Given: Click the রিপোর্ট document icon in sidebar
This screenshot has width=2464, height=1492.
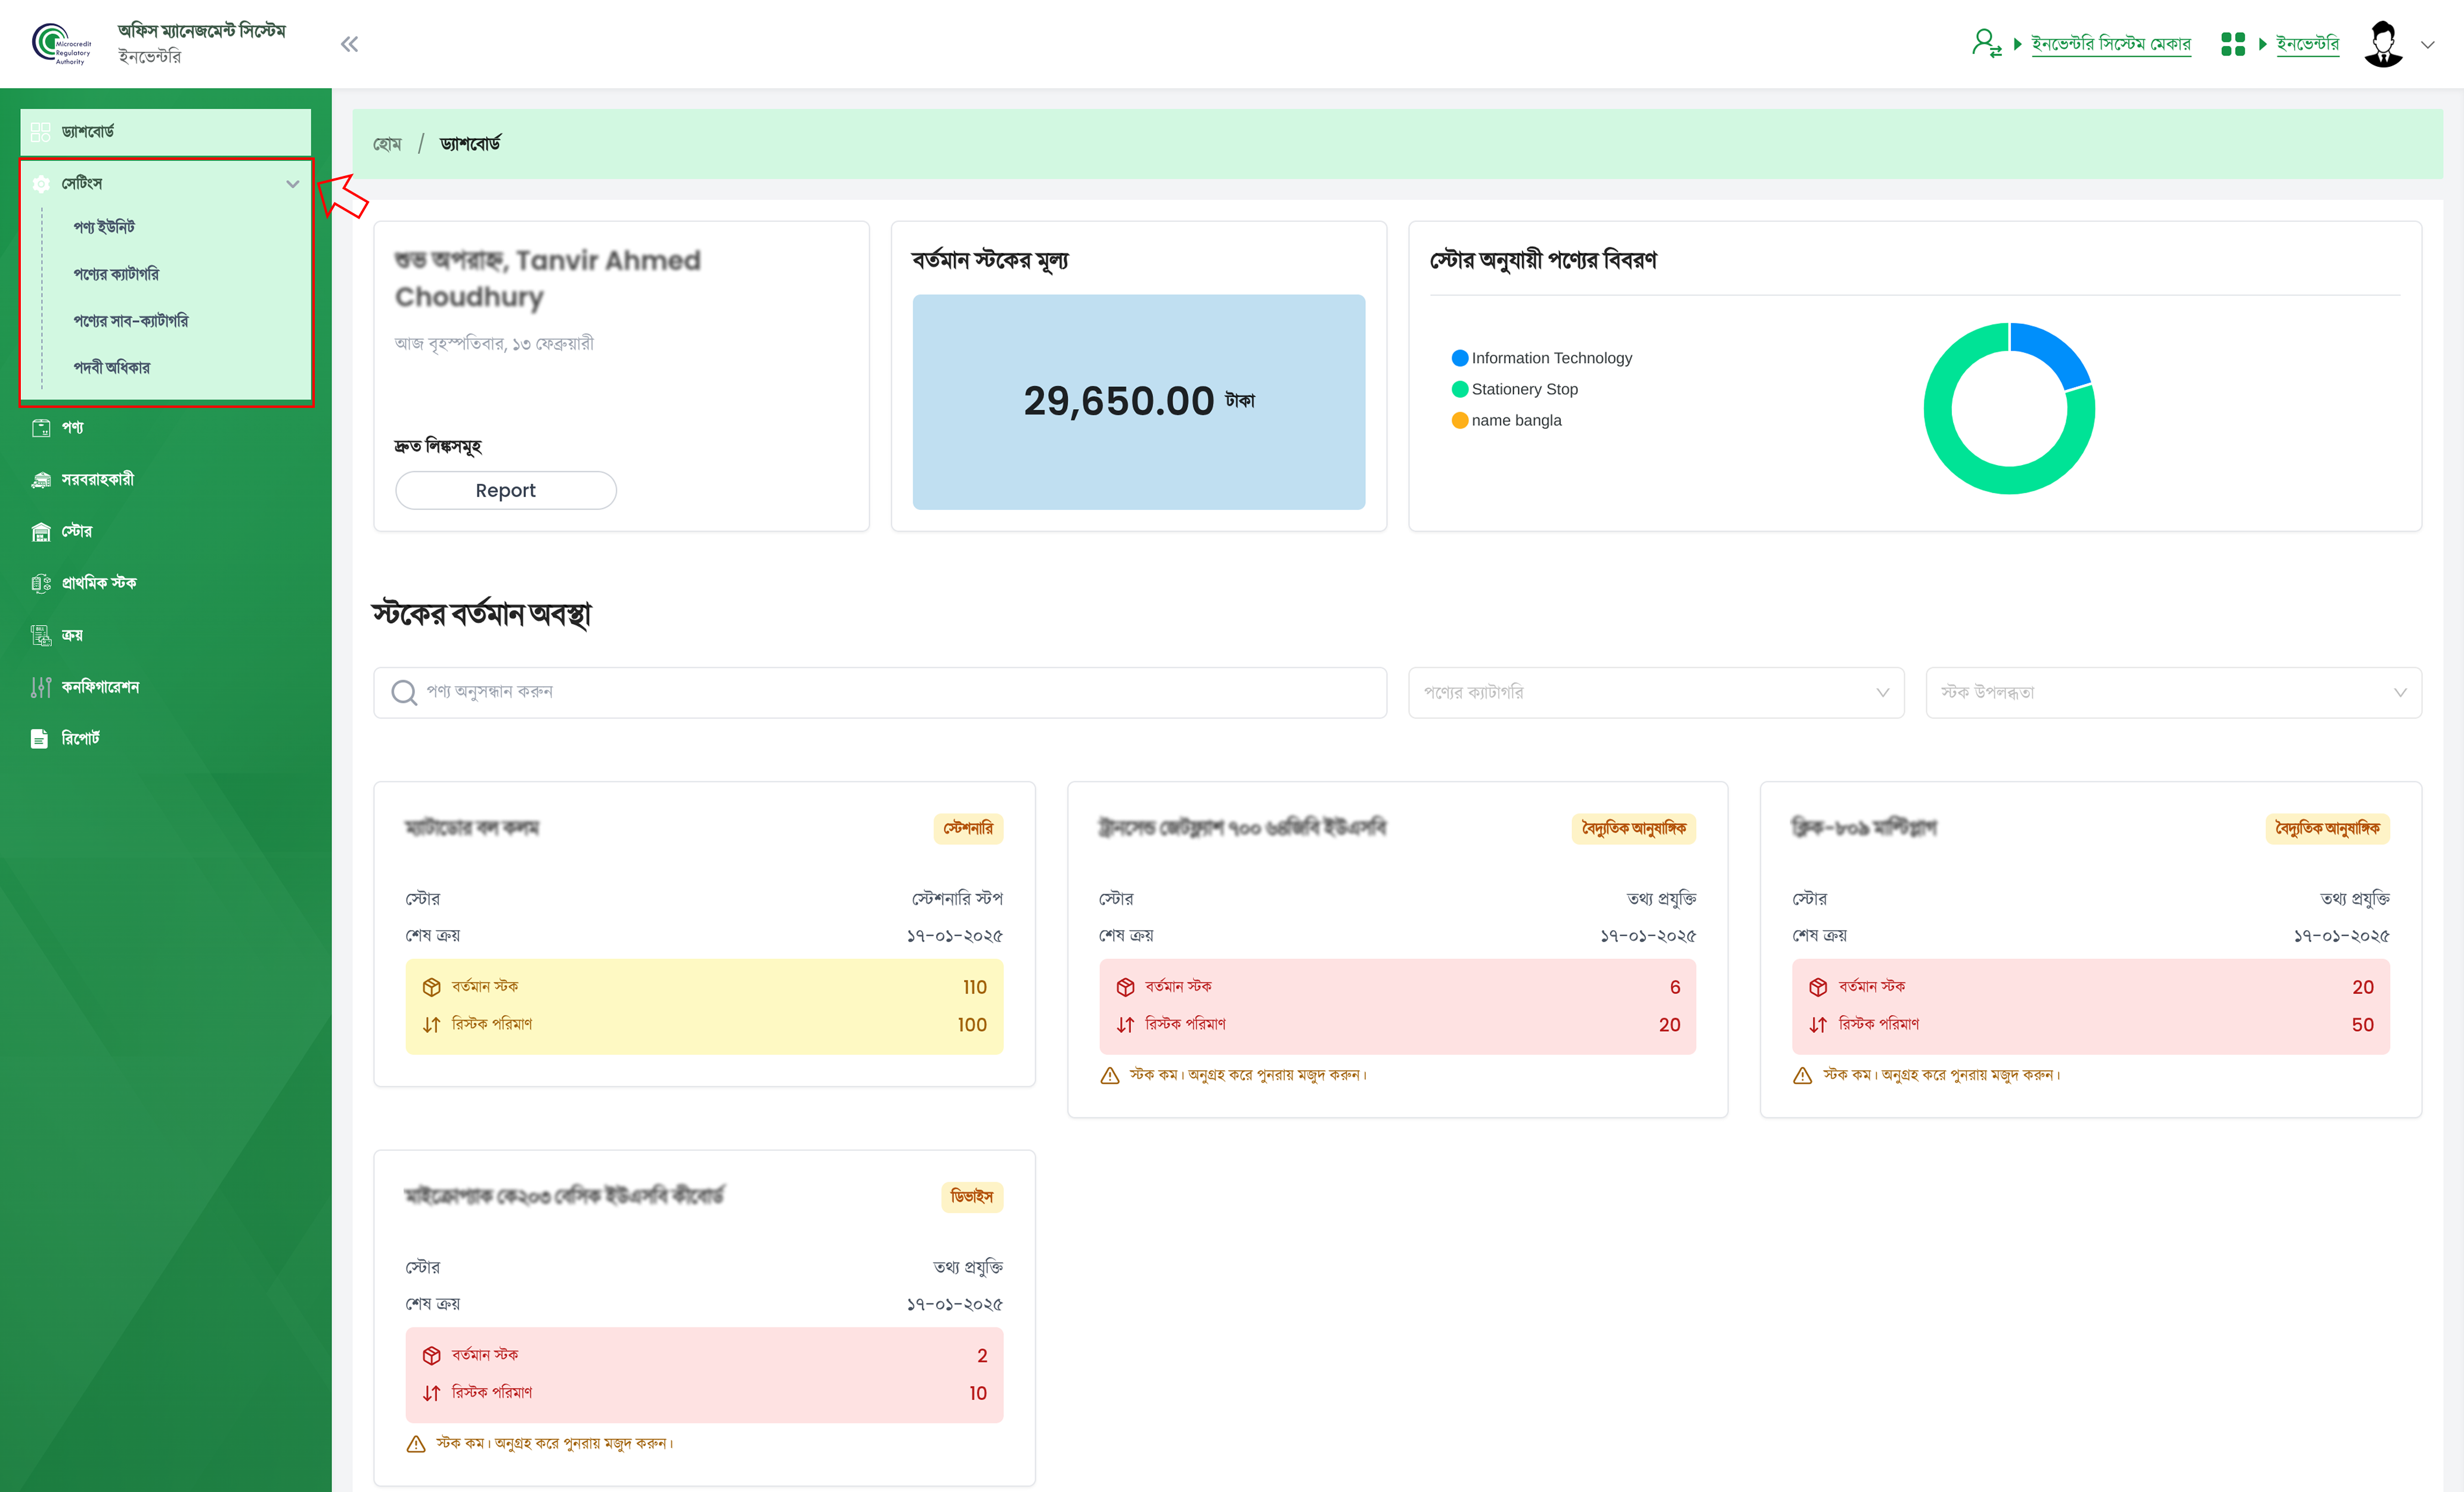Looking at the screenshot, I should click(x=39, y=739).
